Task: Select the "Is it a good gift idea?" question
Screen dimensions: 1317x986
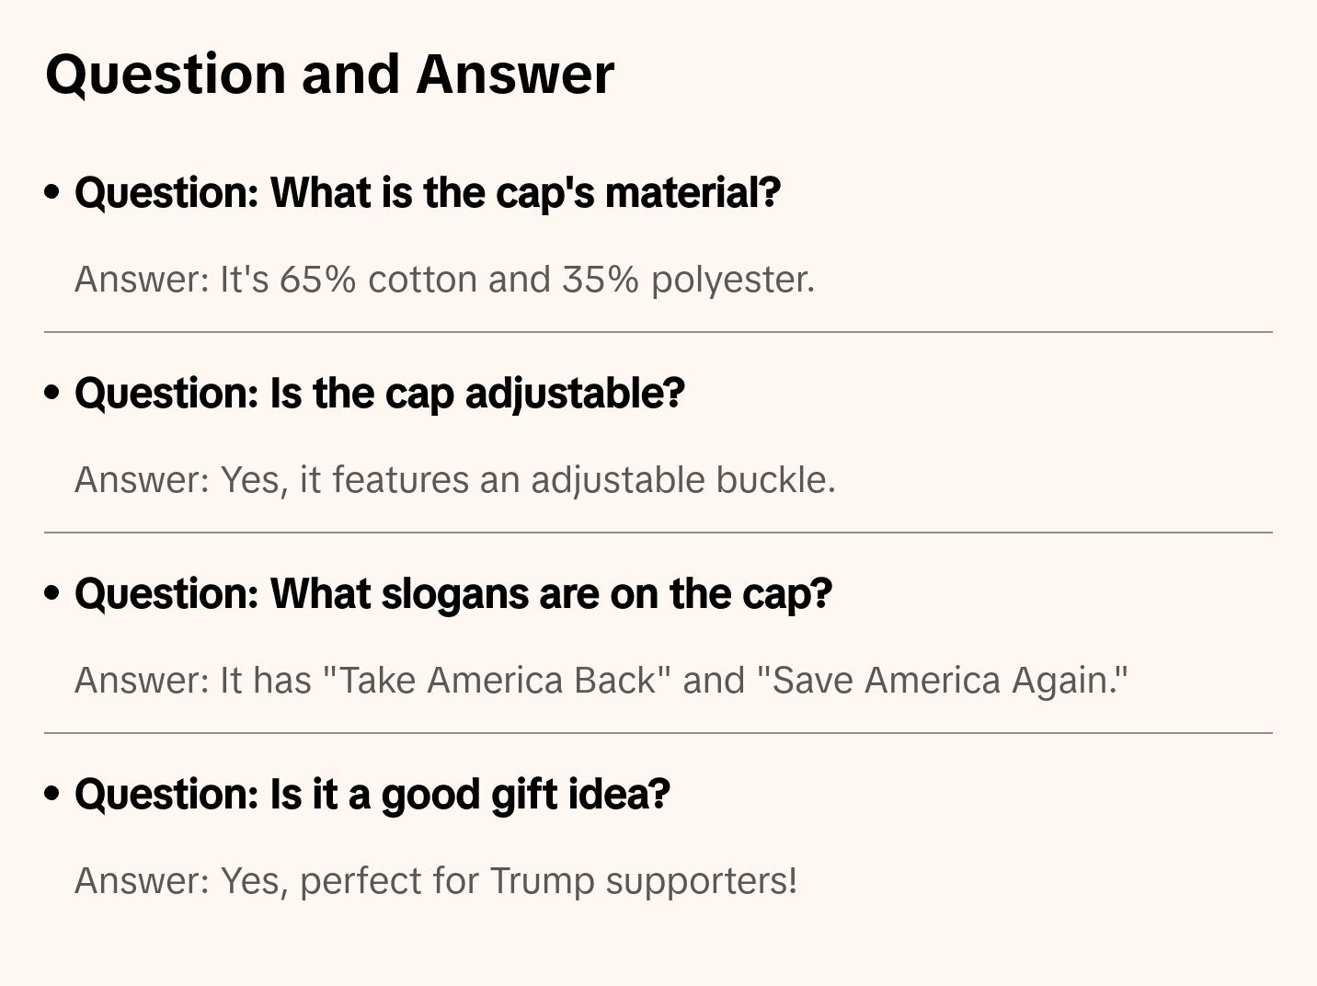Action: coord(372,795)
